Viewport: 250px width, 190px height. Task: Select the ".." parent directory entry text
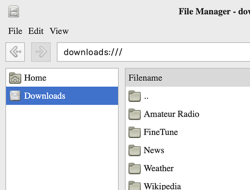(146, 97)
